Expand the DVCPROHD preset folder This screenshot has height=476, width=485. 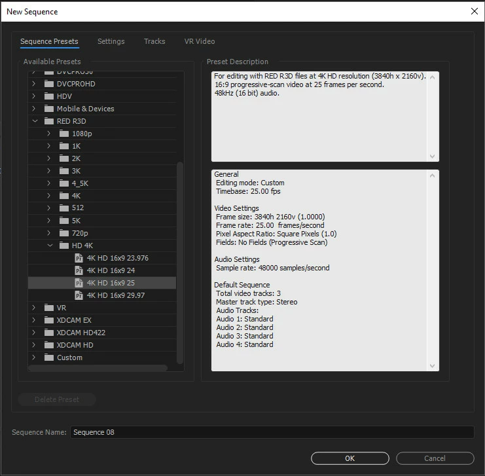click(34, 84)
